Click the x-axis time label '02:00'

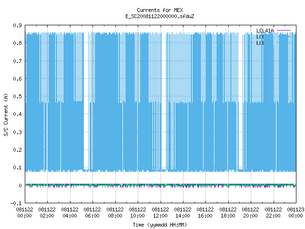47,216
